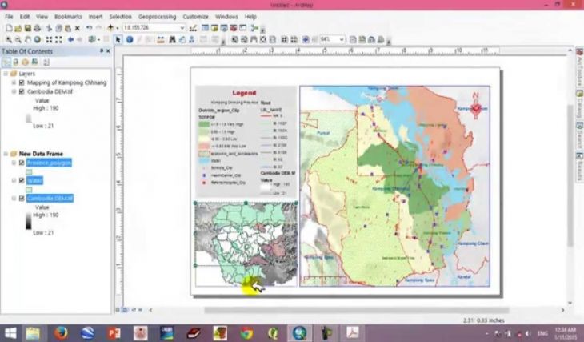Viewport: 584px width, 342px height.
Task: Click the black-to-white DEM color ramp
Action: 28,221
